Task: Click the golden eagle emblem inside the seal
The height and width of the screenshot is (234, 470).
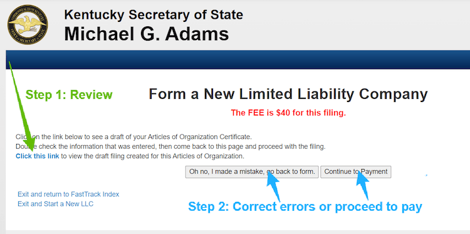Action: (x=28, y=24)
